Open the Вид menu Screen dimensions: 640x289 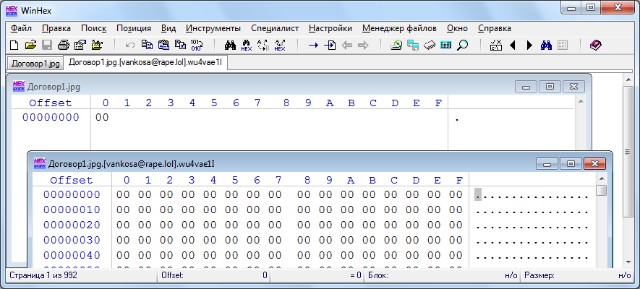coord(168,28)
